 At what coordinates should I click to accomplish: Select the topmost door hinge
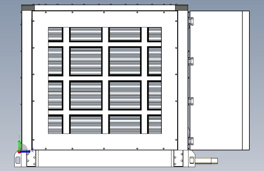[x=191, y=21]
